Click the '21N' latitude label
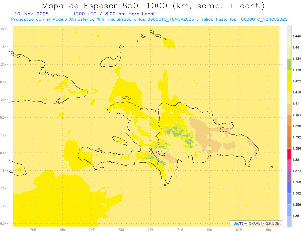 coord(4,65)
